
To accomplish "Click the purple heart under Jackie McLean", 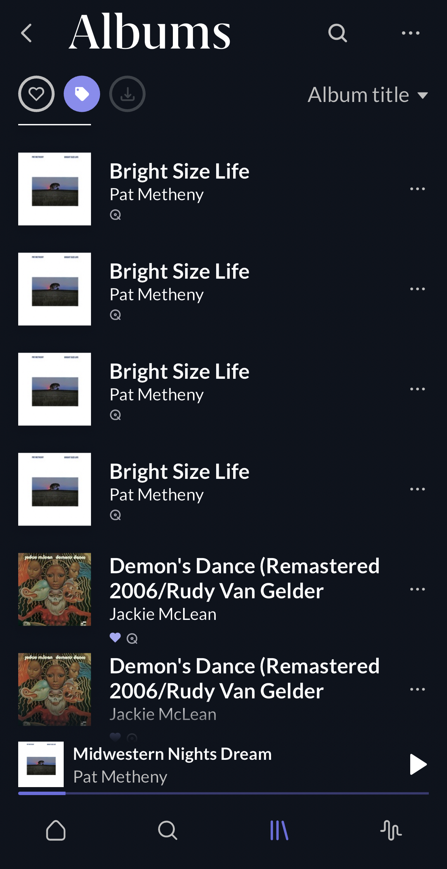I will pyautogui.click(x=115, y=638).
